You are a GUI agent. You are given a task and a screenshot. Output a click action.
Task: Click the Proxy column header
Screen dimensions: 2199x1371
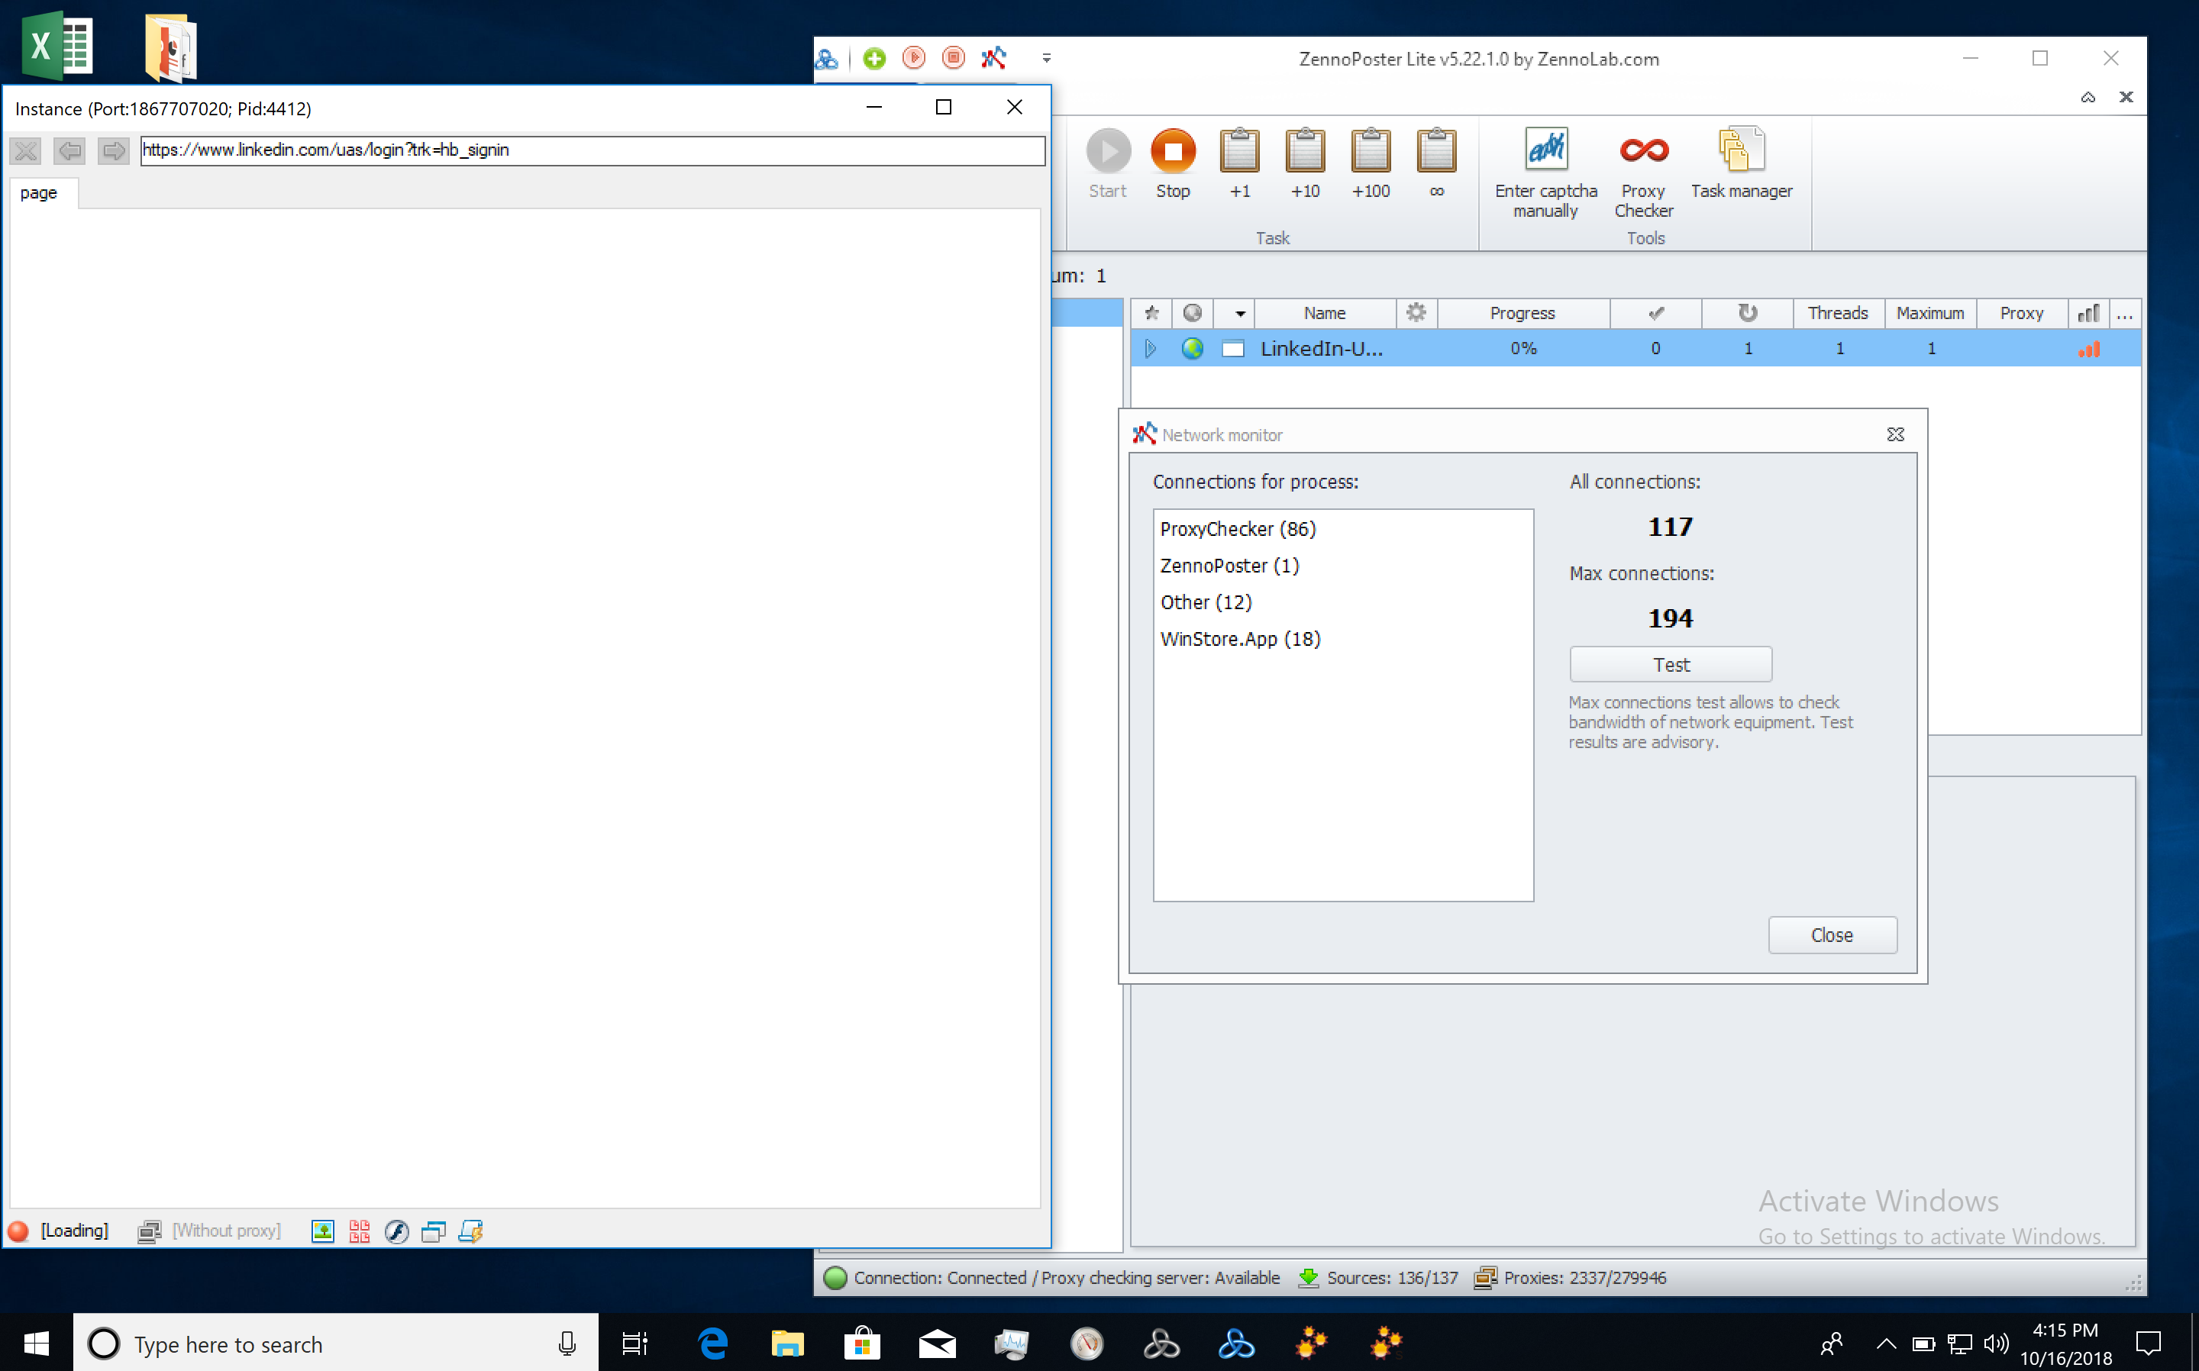click(x=2021, y=313)
